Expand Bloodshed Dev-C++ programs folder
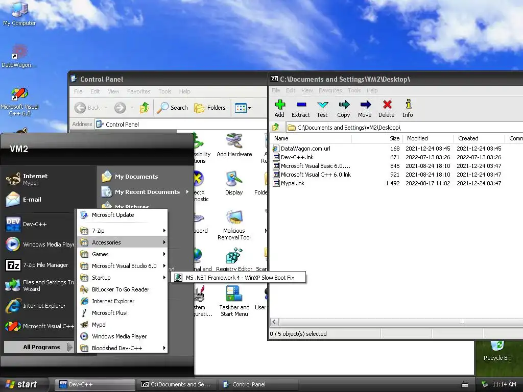 pos(123,348)
